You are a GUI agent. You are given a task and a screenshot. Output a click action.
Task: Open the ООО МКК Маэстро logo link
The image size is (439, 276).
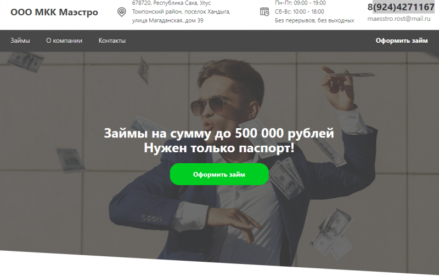click(x=54, y=12)
